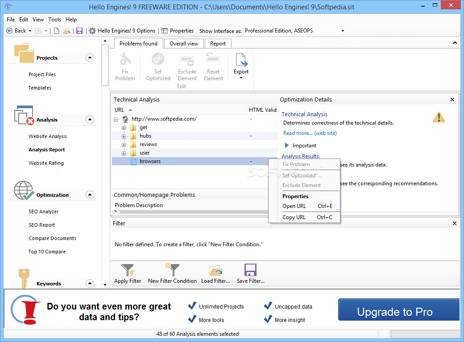Open the Export dropdown arrow

coord(241,78)
